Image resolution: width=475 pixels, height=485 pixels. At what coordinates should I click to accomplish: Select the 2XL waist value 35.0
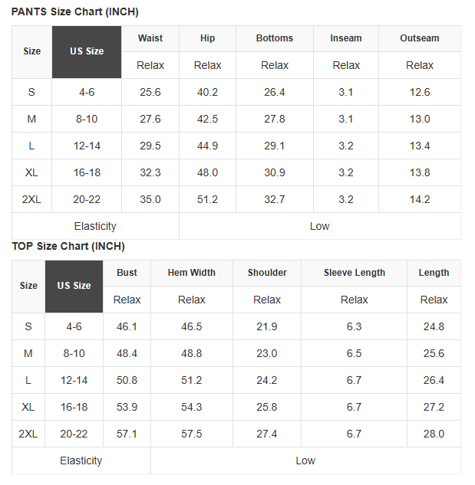pyautogui.click(x=150, y=199)
